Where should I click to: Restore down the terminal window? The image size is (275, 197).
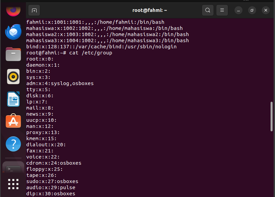252,10
